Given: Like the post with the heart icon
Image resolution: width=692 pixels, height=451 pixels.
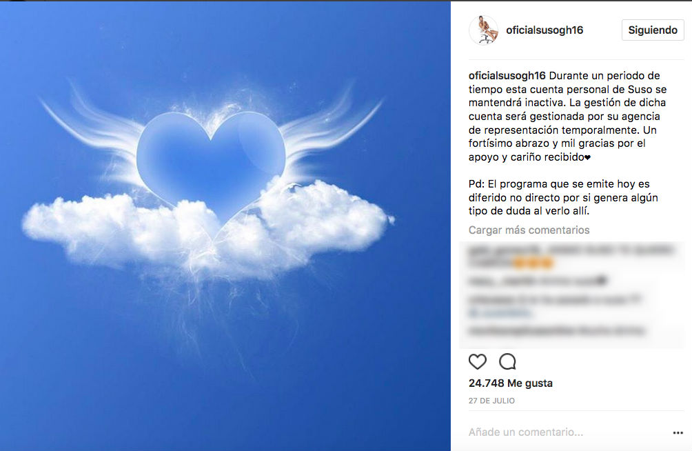Looking at the screenshot, I should (x=477, y=361).
